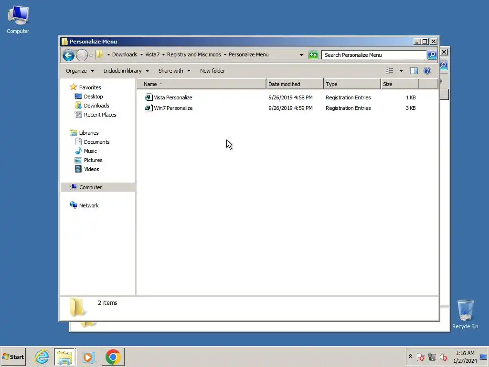
Task: Click the muted volume tray icon
Action: pos(444,356)
